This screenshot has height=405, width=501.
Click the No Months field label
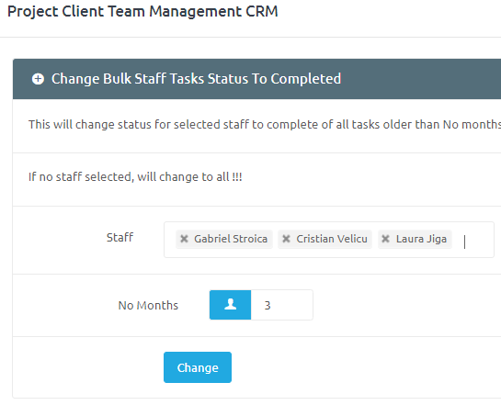(148, 306)
